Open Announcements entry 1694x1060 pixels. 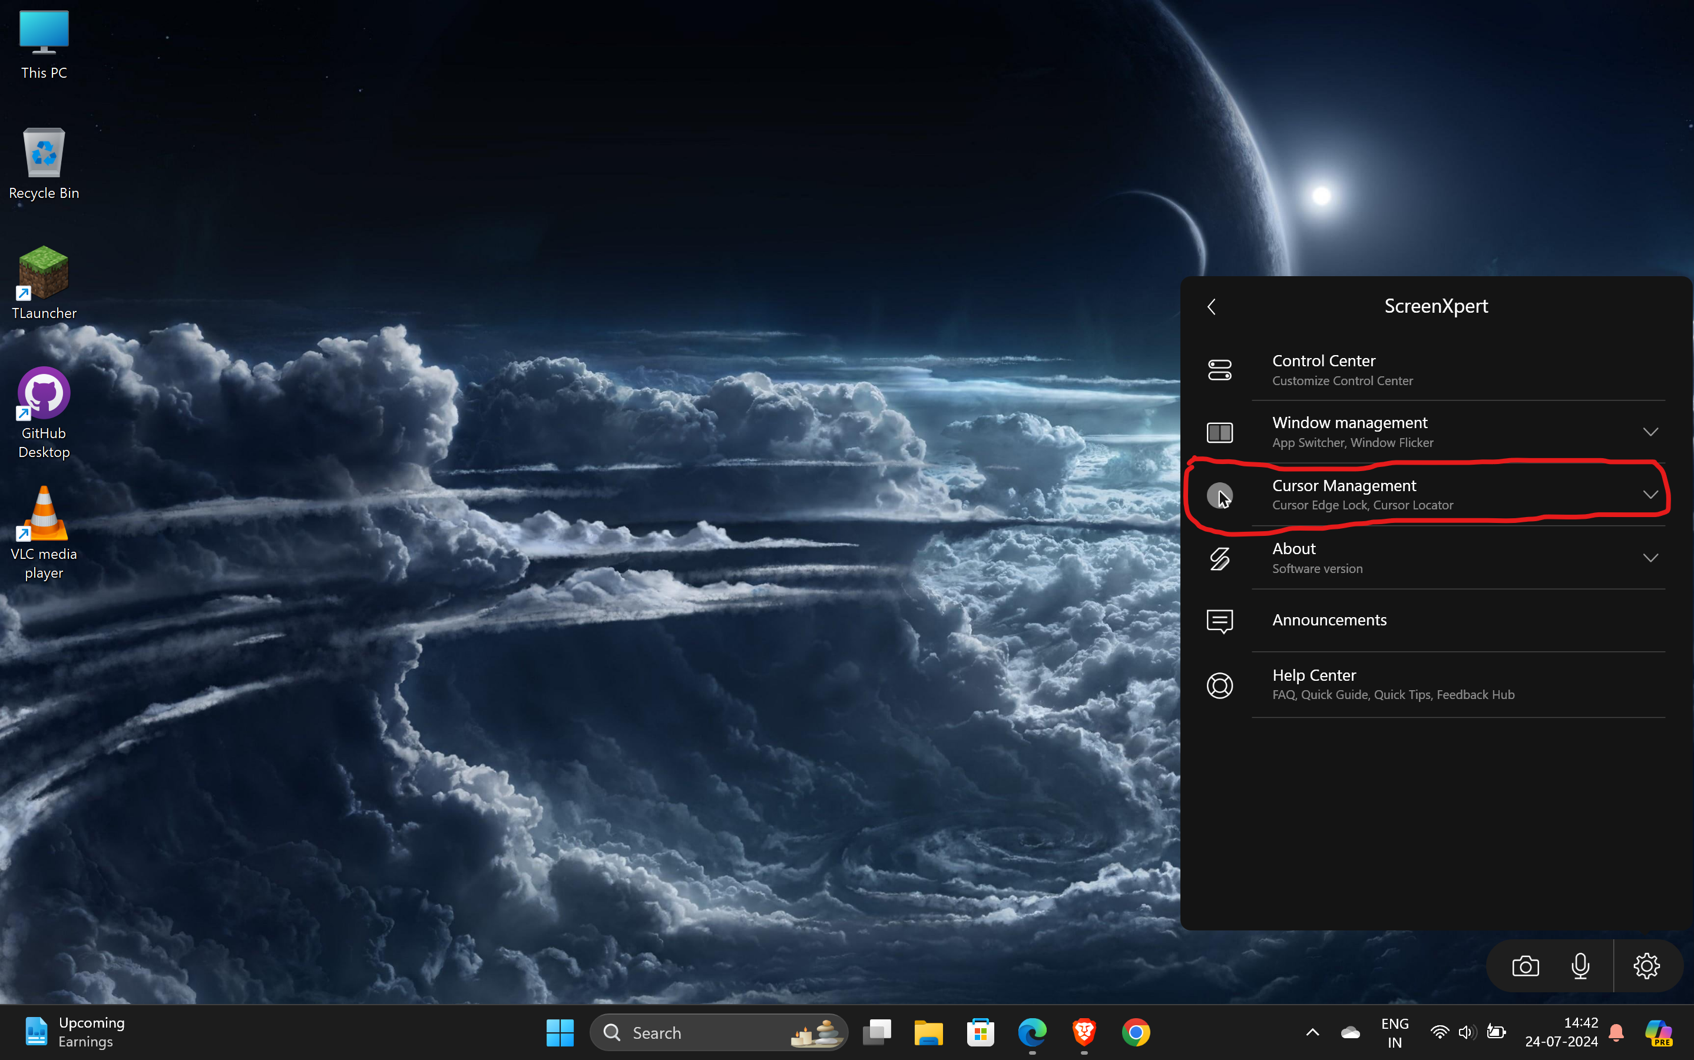1435,621
